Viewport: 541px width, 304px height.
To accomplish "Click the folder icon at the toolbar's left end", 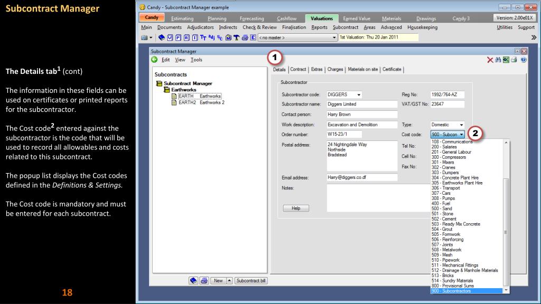I will click(x=144, y=37).
